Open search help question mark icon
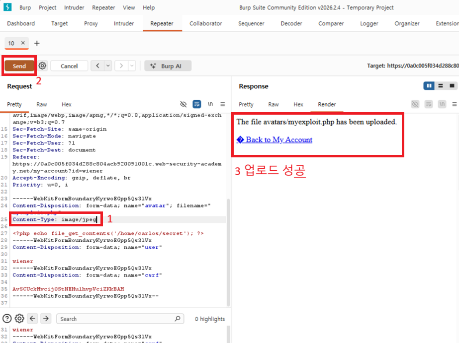 [7, 319]
